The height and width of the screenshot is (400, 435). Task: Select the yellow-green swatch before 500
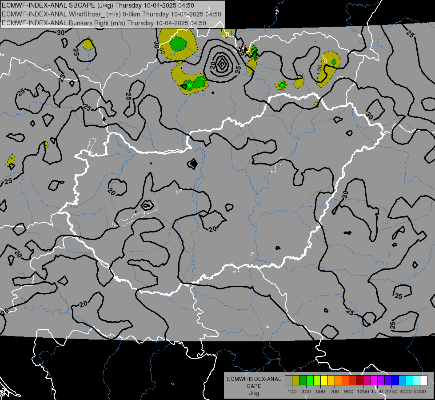(317, 380)
